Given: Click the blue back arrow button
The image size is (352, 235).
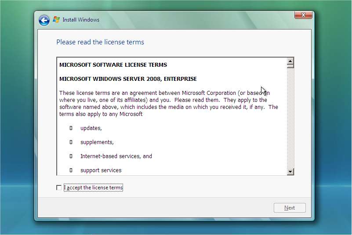Looking at the screenshot, I should click(x=44, y=20).
